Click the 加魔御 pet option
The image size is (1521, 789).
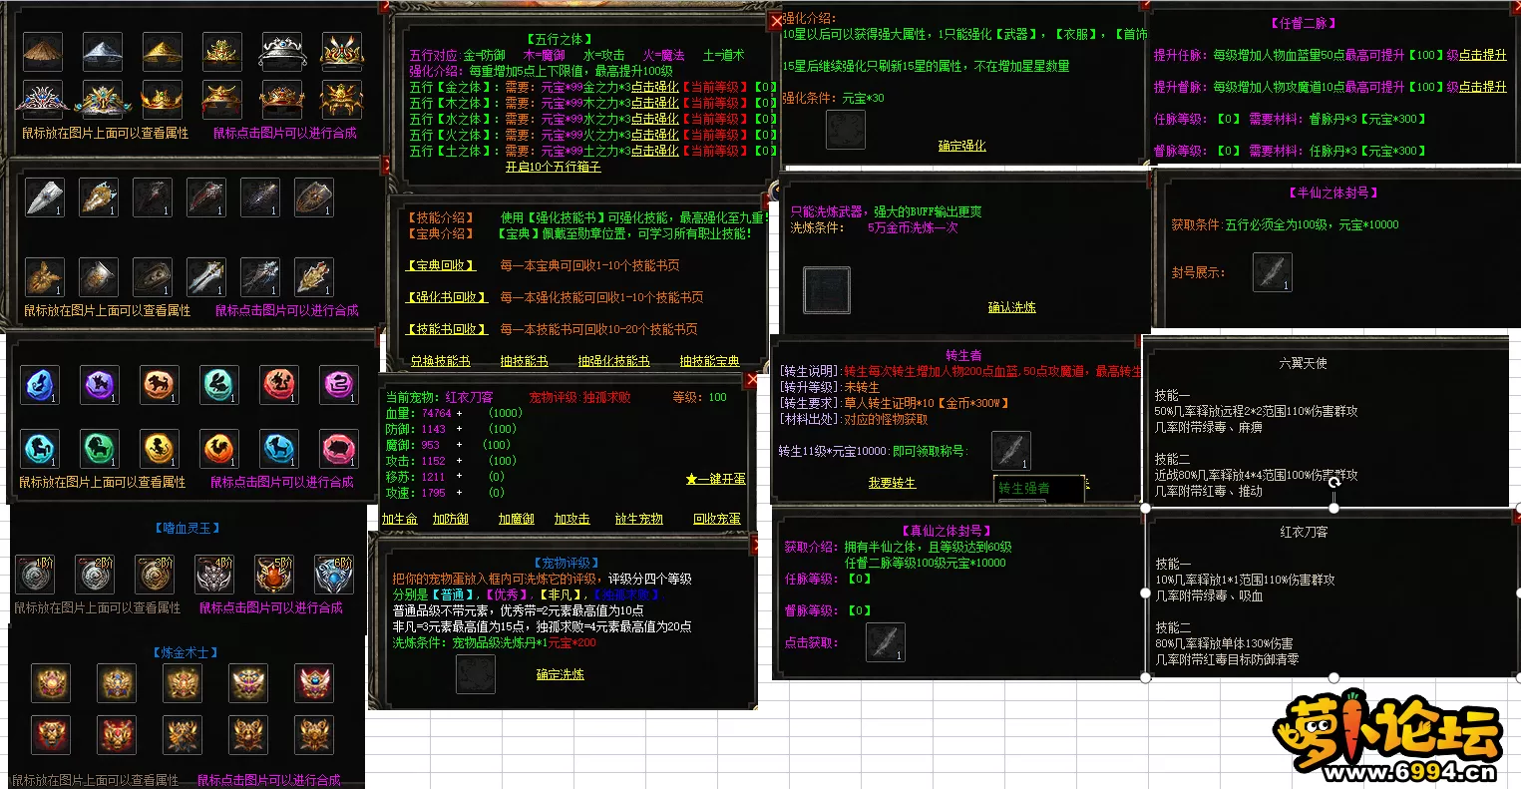(517, 519)
